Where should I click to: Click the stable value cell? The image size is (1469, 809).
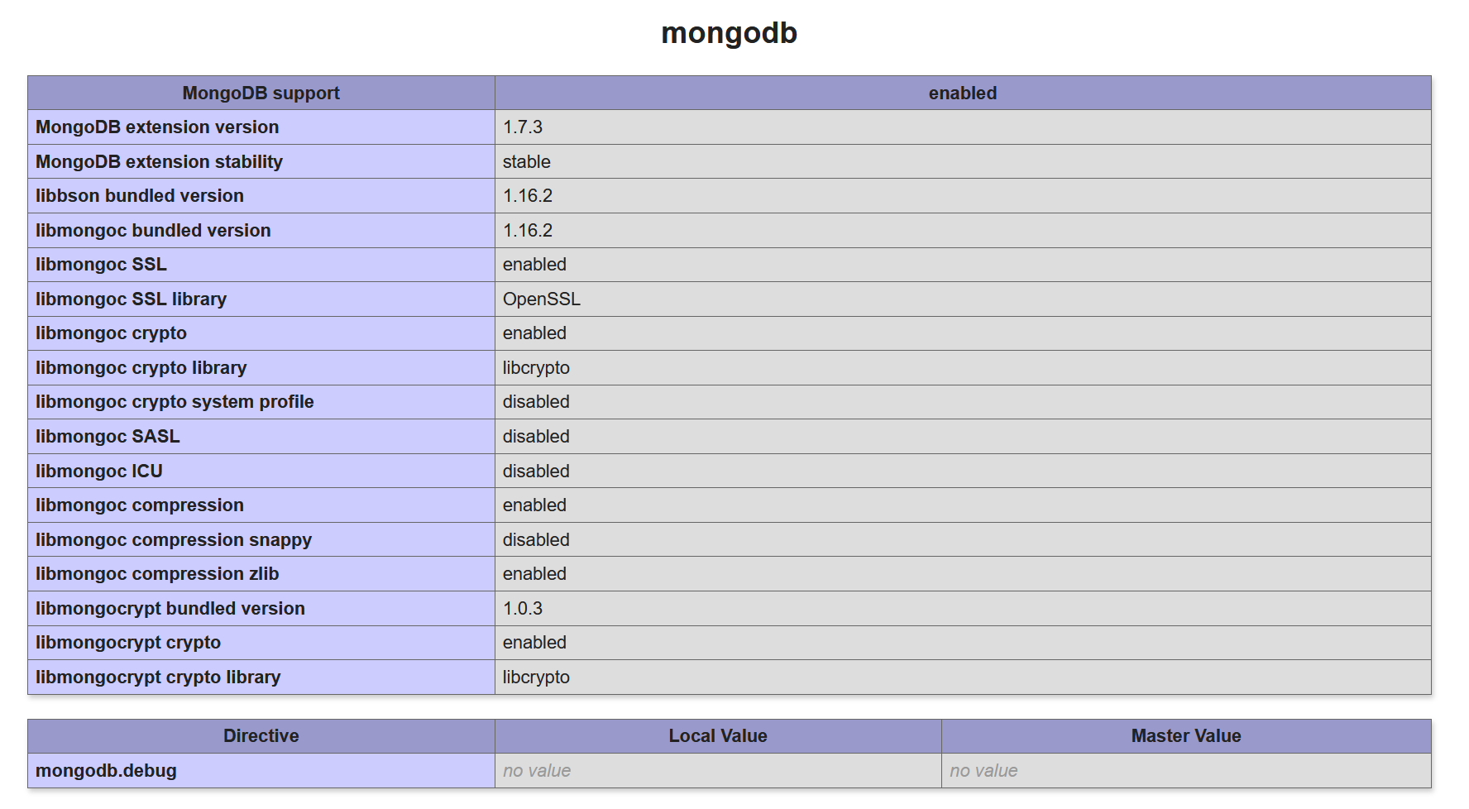(527, 162)
